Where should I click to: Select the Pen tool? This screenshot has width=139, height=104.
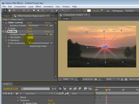[39, 11]
